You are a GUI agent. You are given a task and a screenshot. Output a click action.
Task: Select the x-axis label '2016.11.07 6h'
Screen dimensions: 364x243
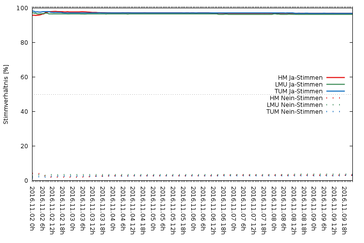243,208
